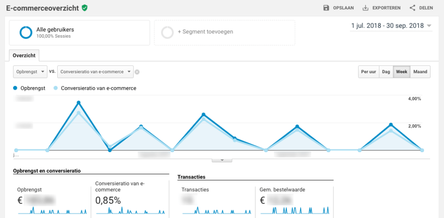Click the 4,00% axis label
Viewport: 444px width, 218px height.
click(x=415, y=99)
